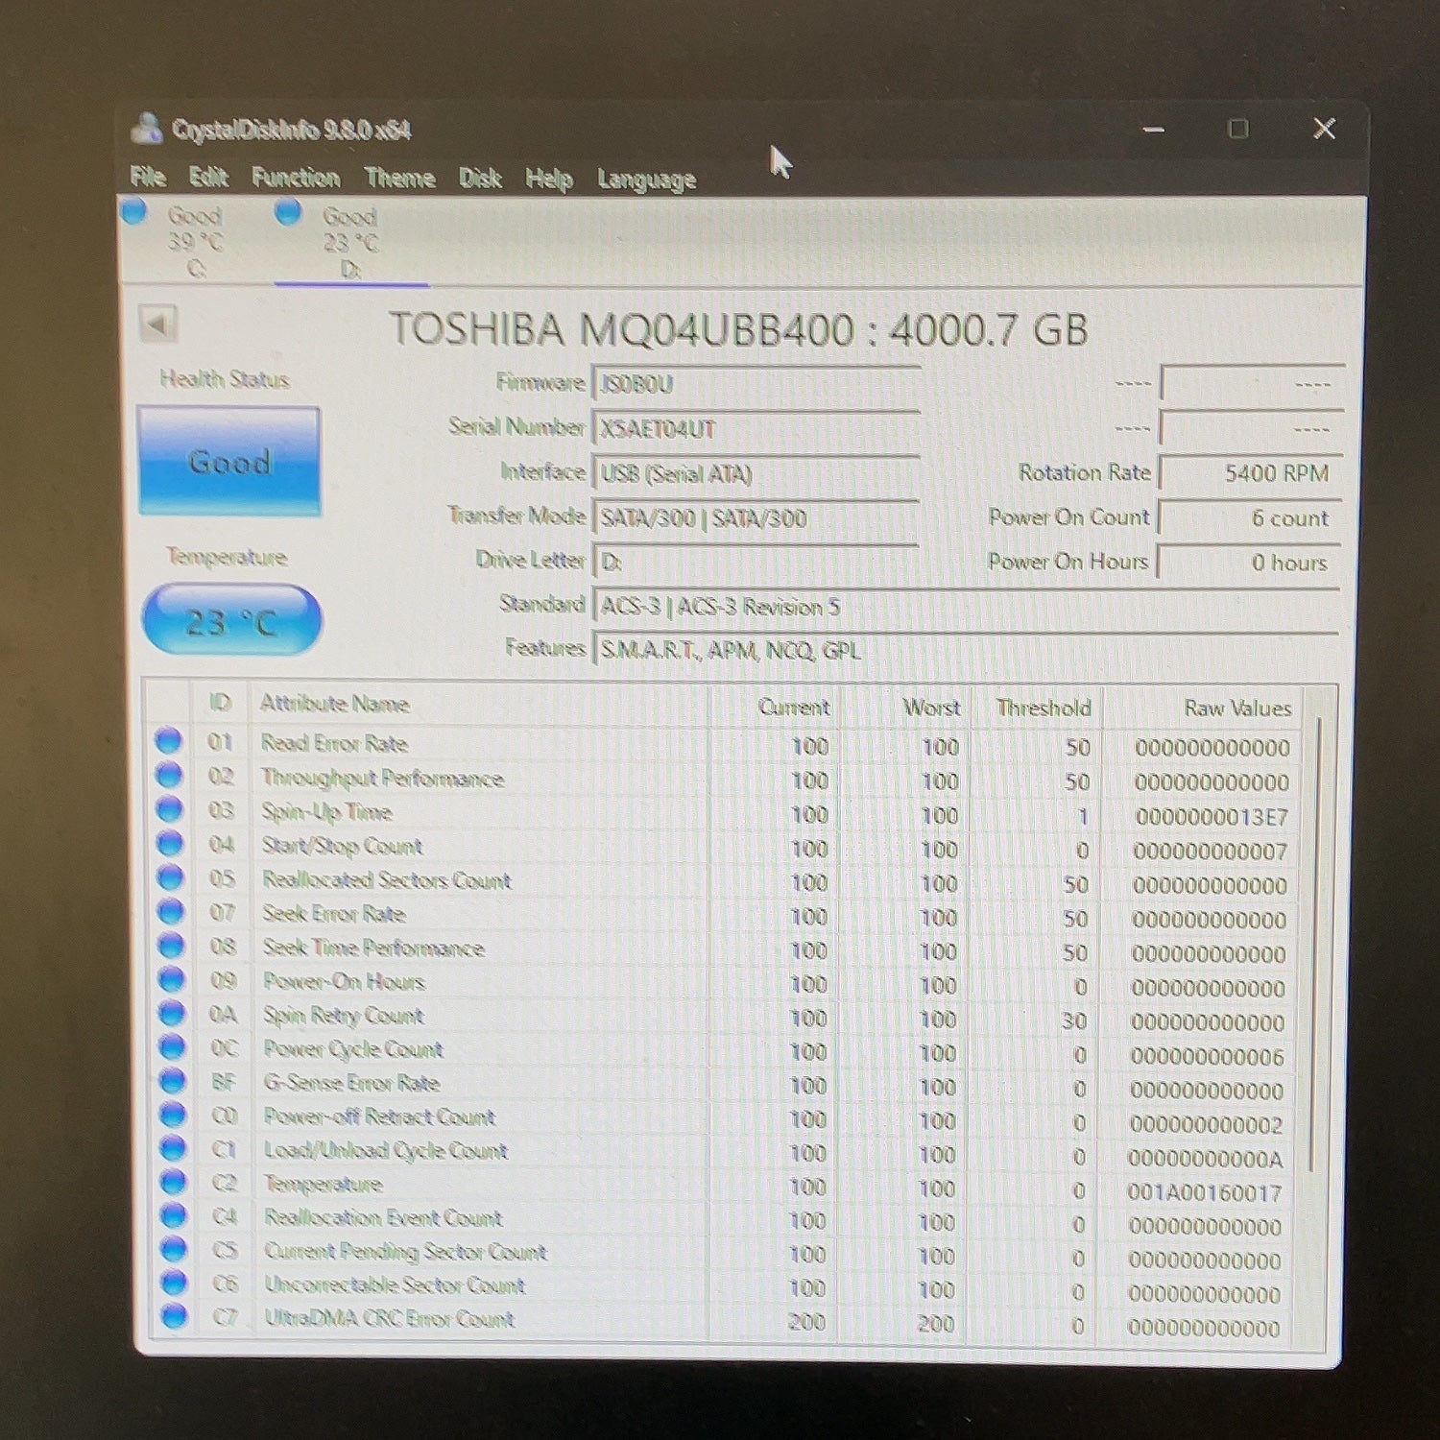Click the Good status orb on C: drive tab
The height and width of the screenshot is (1440, 1440).
[x=134, y=211]
